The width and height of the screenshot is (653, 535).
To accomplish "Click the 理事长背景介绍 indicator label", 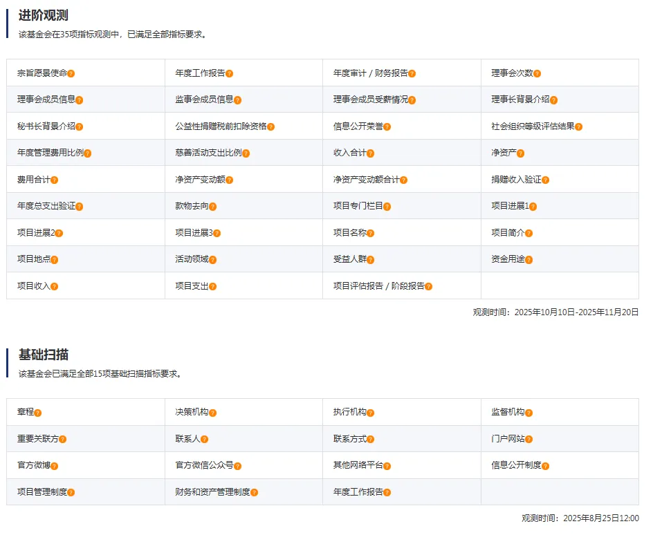I will 520,99.
